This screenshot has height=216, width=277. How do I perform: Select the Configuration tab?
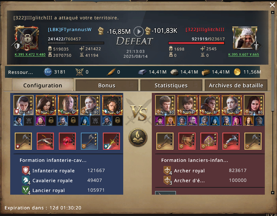coord(43,85)
